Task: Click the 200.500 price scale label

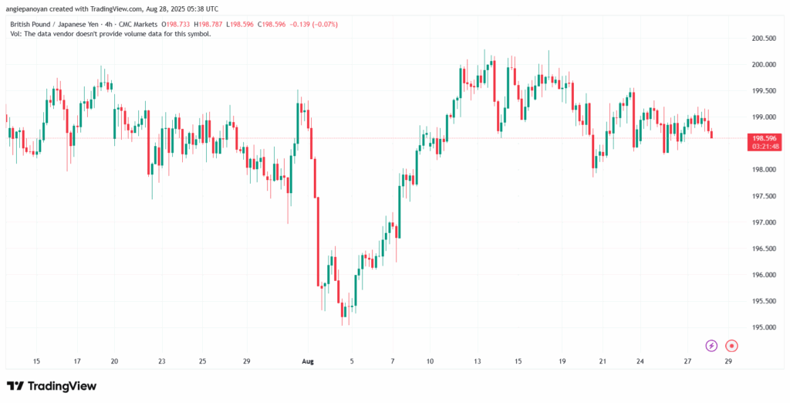Action: pos(763,39)
